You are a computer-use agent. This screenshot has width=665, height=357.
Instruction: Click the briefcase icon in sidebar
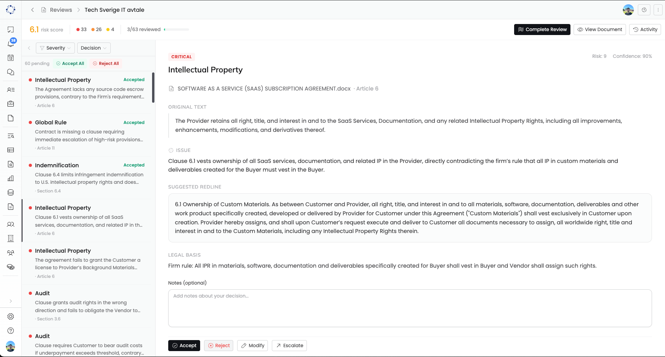tap(11, 104)
